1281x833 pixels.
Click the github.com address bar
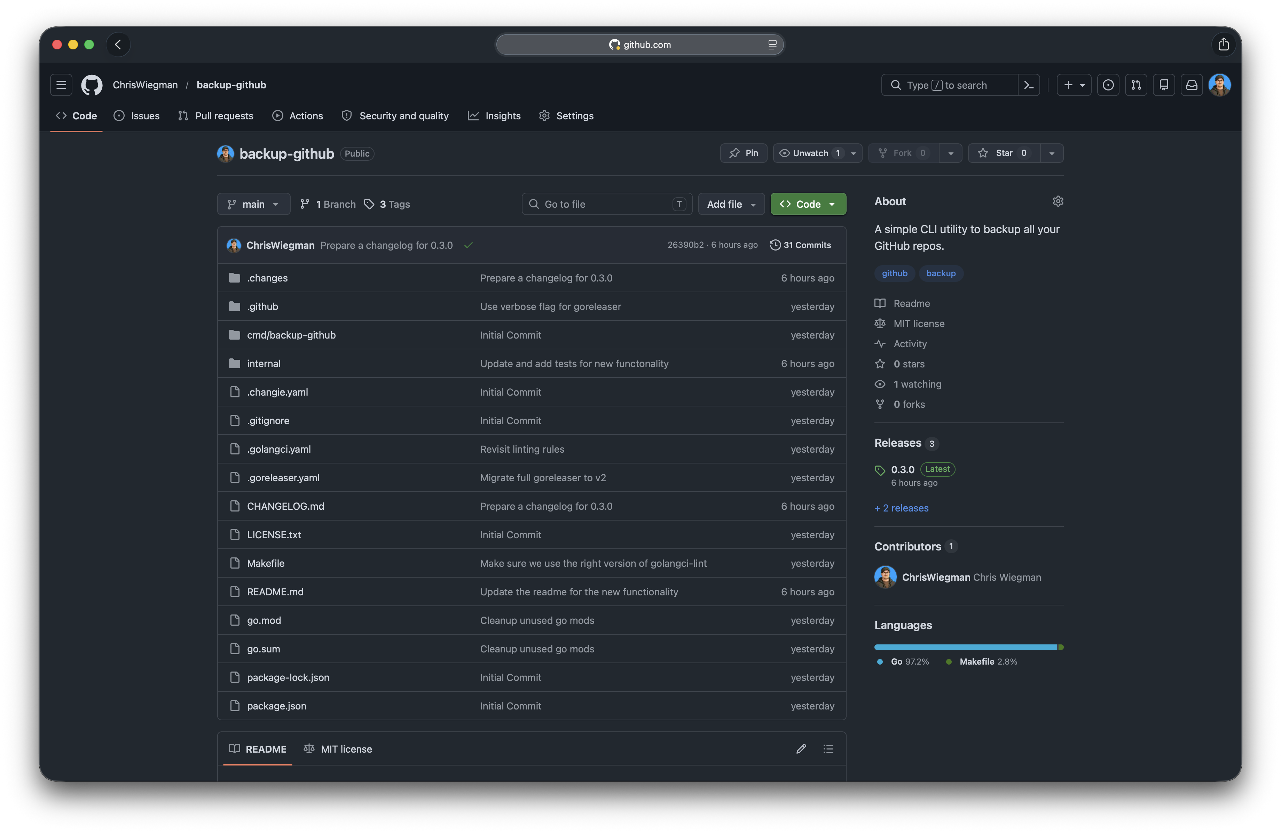pos(639,45)
